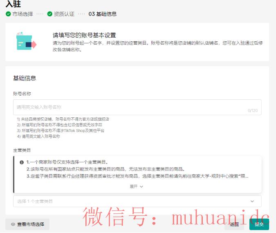The height and width of the screenshot is (233, 276).
Task: Click the 主营类目 field label
Action: click(22, 150)
